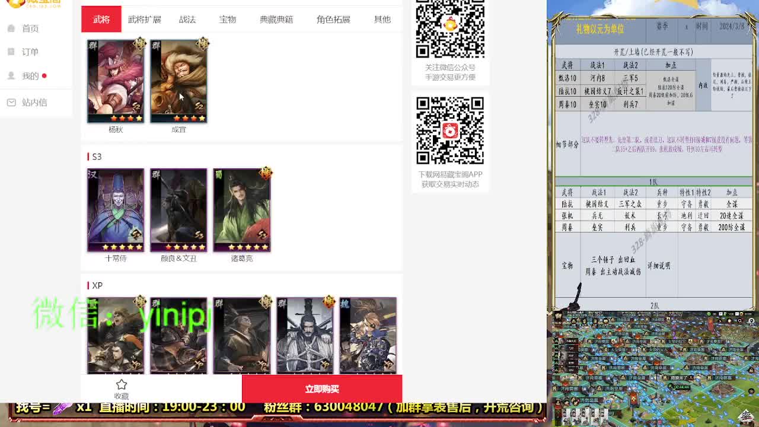Switch to the 战法 tab
The image size is (759, 427).
(187, 20)
